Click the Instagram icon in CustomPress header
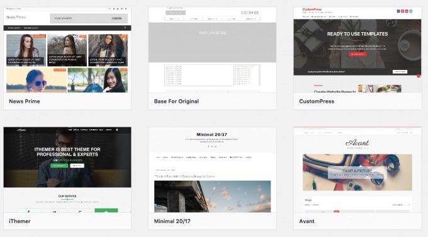 [x=402, y=11]
